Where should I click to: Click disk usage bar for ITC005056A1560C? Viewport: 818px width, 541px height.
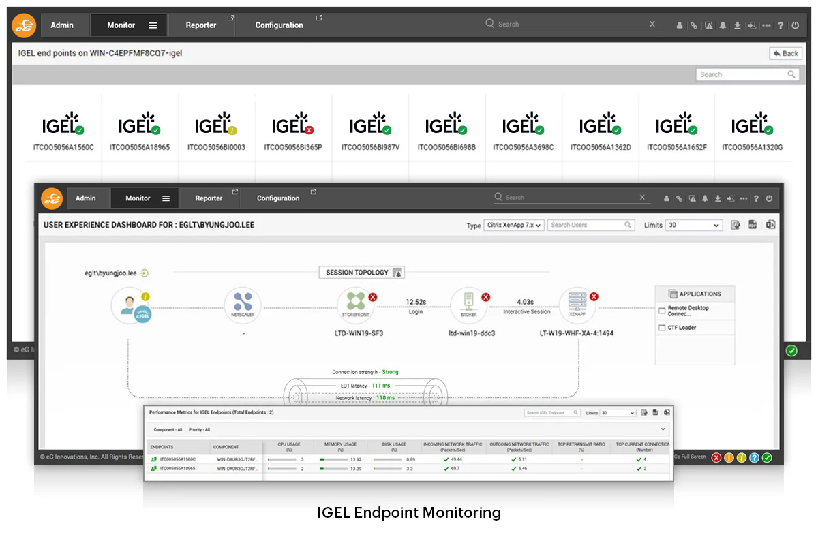coord(387,459)
